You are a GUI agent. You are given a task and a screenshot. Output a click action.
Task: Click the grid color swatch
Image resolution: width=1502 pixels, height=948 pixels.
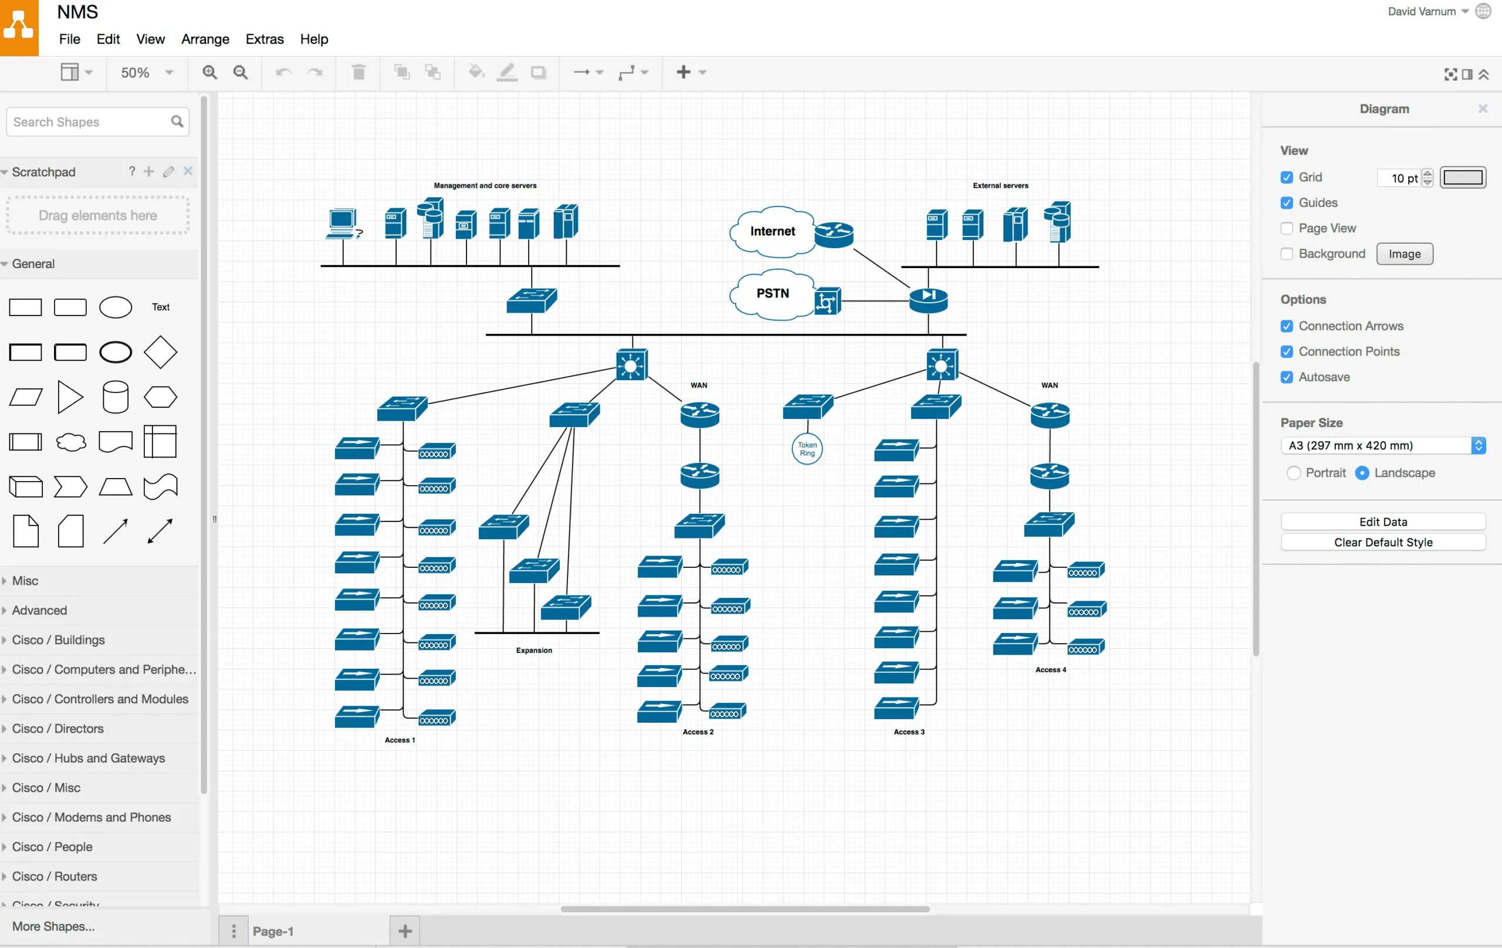coord(1462,178)
